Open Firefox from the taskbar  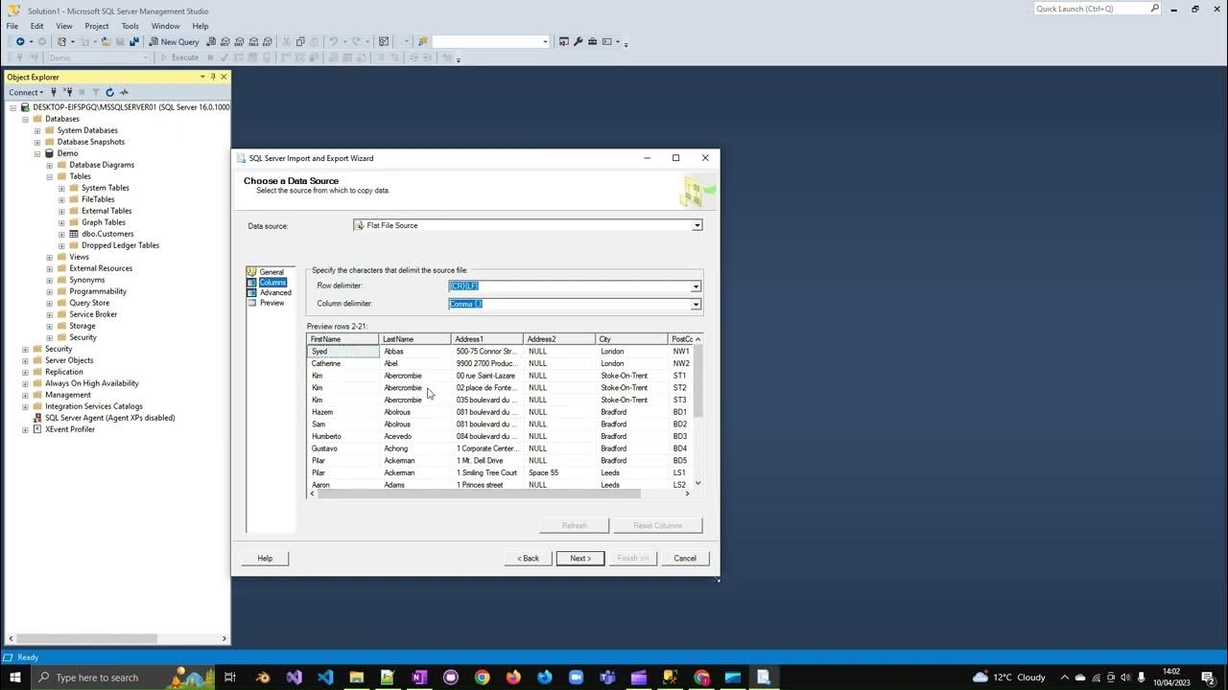(x=513, y=678)
